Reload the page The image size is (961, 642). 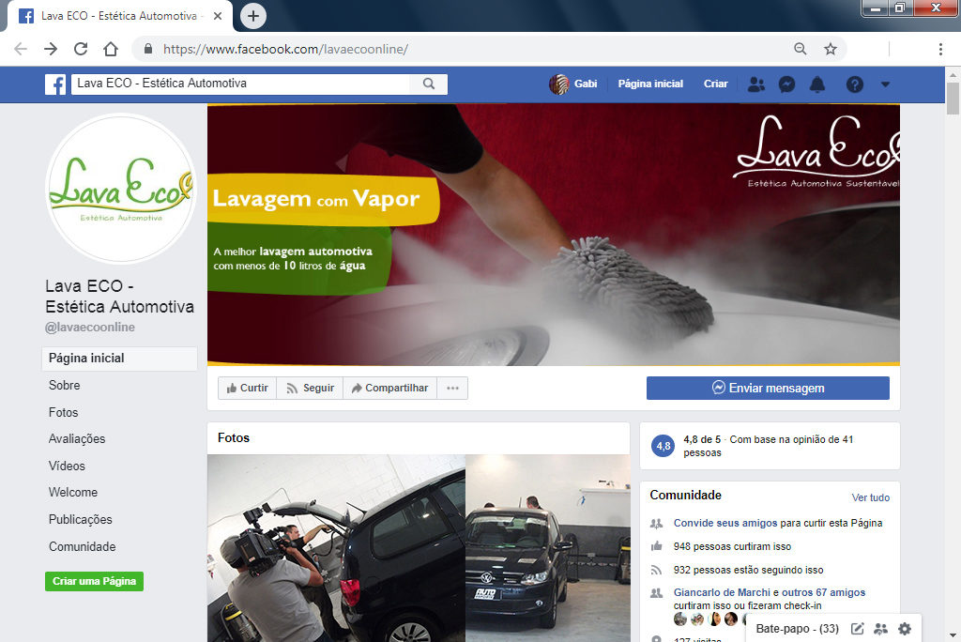coord(81,49)
